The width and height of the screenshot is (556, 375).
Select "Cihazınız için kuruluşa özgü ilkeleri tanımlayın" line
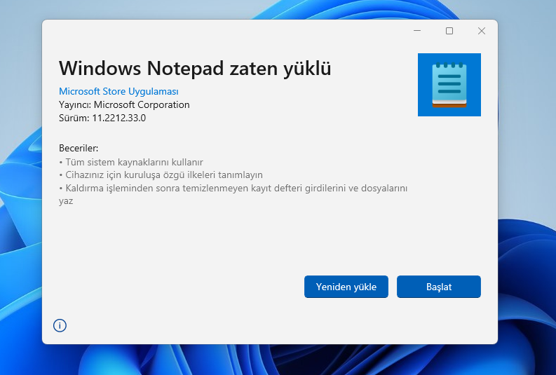(161, 175)
